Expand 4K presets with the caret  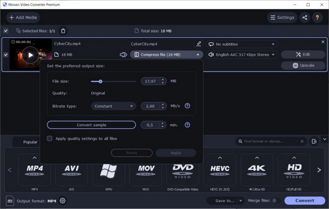tap(257, 158)
